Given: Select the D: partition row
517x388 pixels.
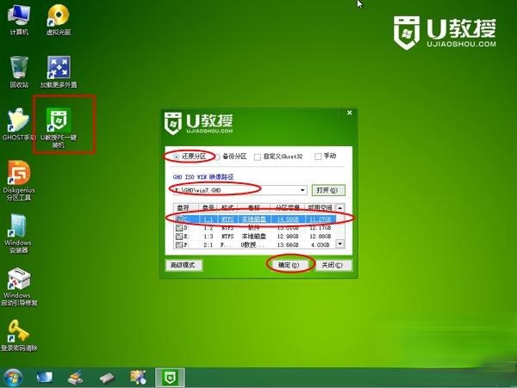Looking at the screenshot, I should coord(255,228).
